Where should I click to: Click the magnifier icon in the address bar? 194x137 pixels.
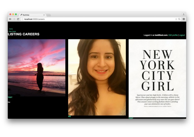(179, 19)
